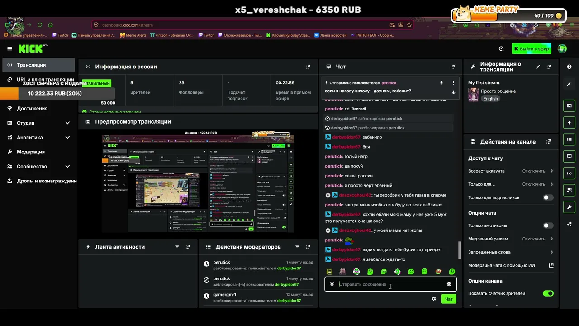Click the Просто общение category thumbnail
Image resolution: width=579 pixels, height=326 pixels.
(x=473, y=95)
